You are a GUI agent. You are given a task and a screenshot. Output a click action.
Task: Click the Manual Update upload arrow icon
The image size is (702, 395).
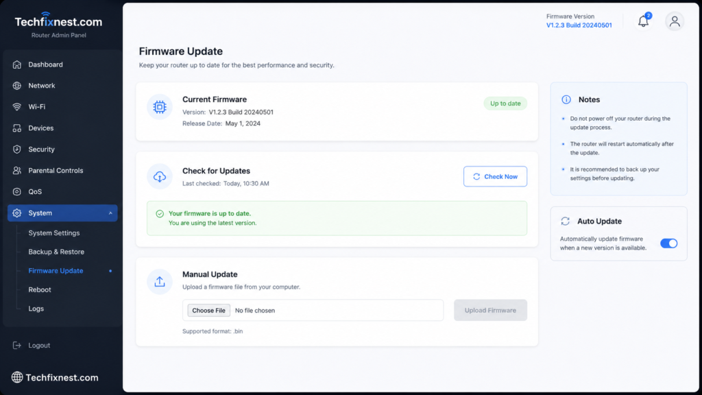pos(159,282)
